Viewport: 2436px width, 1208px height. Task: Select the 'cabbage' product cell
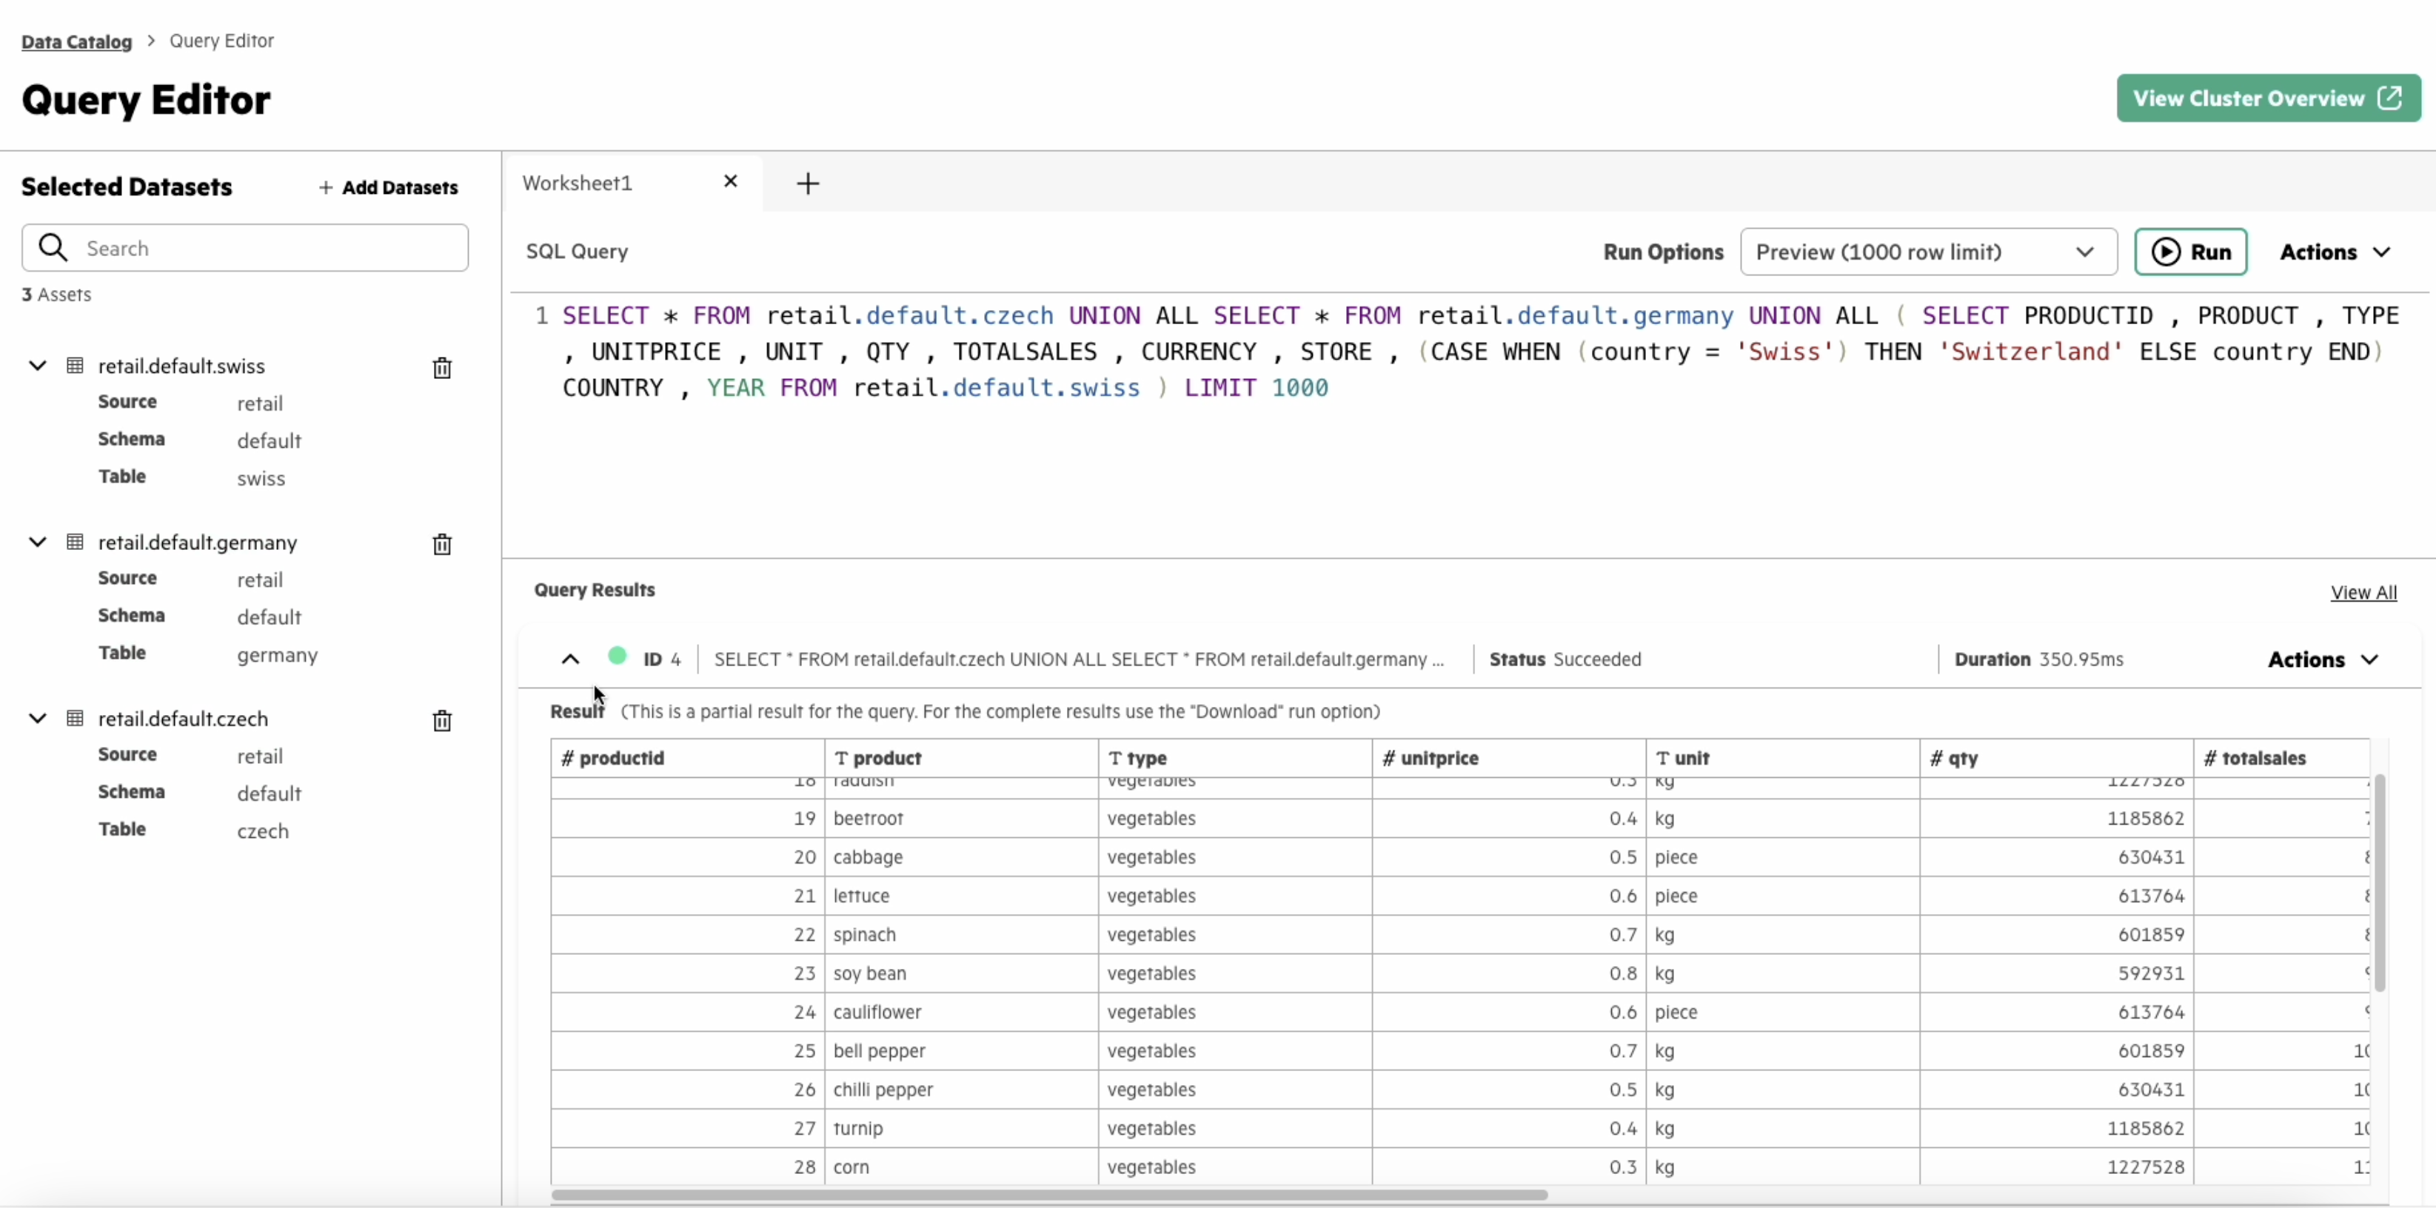pyautogui.click(x=961, y=857)
